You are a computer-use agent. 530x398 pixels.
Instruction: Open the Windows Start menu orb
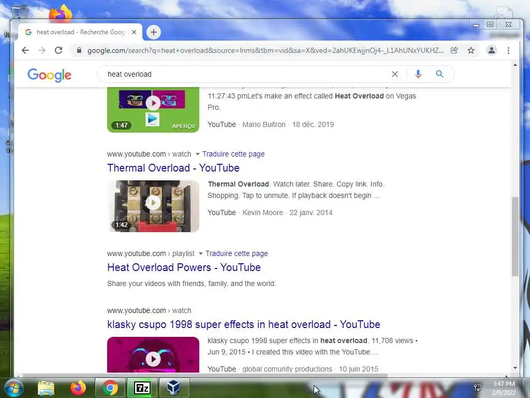pyautogui.click(x=13, y=388)
